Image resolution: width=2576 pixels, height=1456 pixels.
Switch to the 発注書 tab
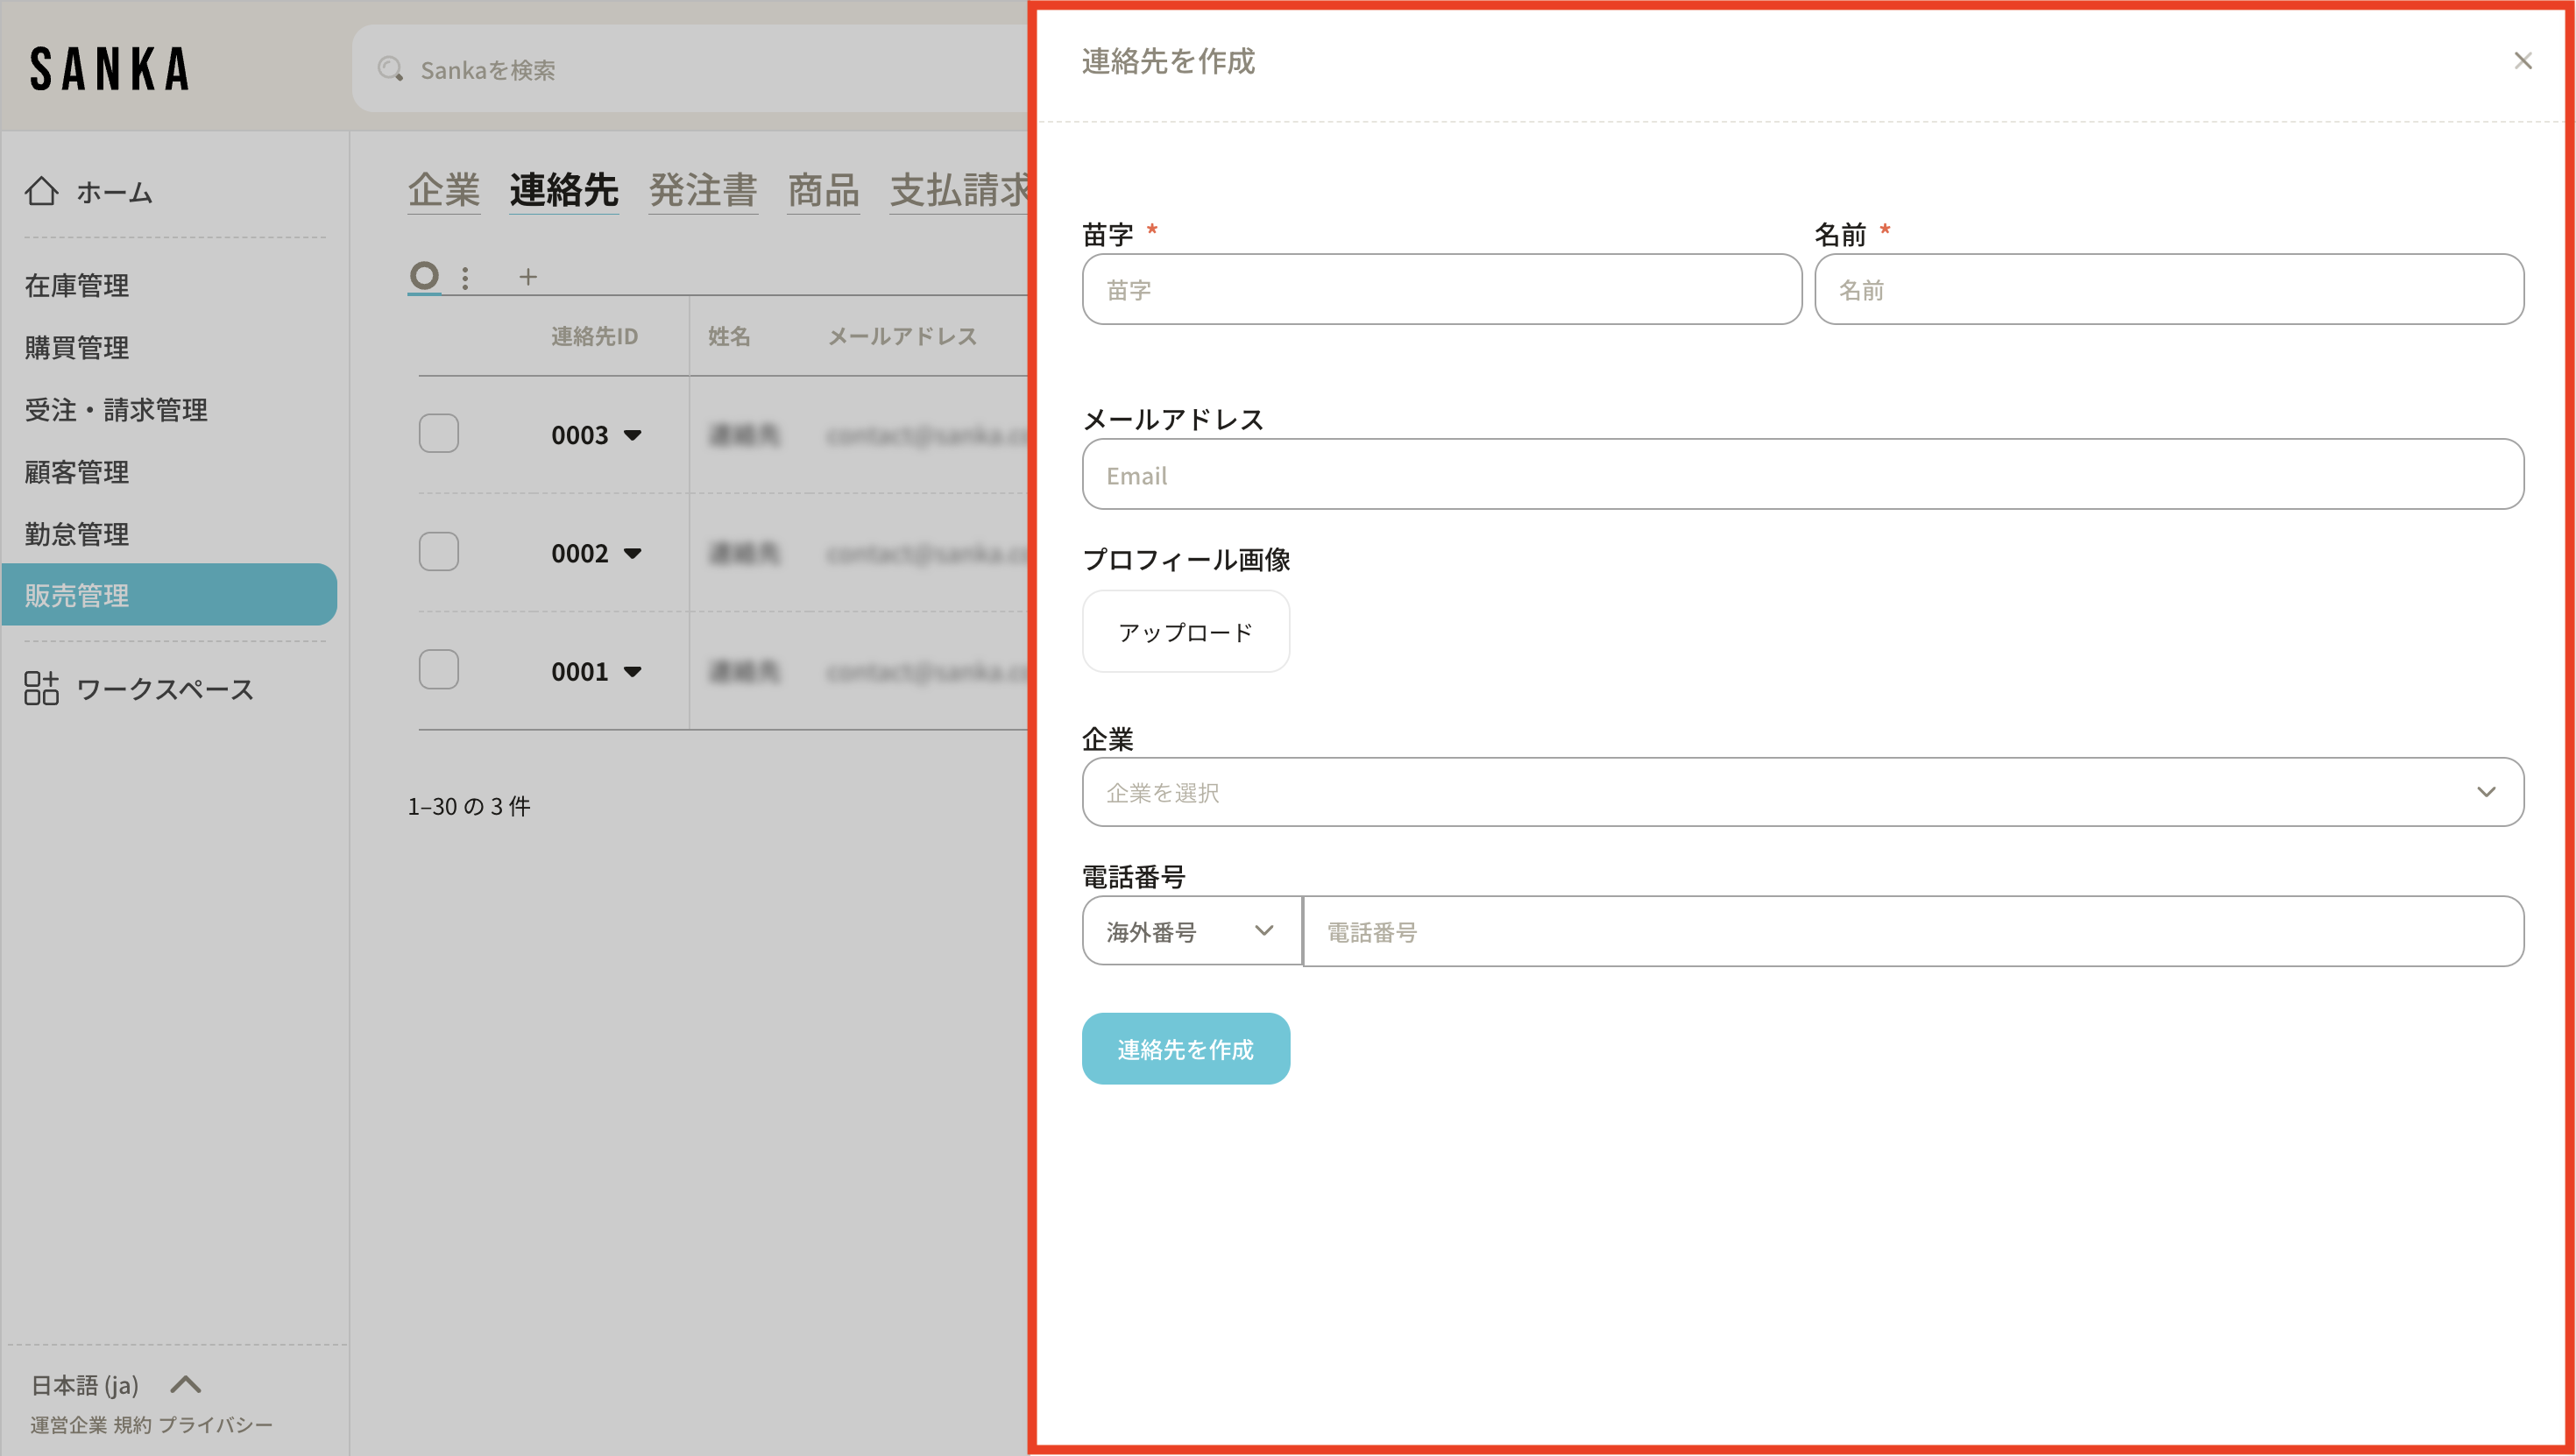(702, 190)
